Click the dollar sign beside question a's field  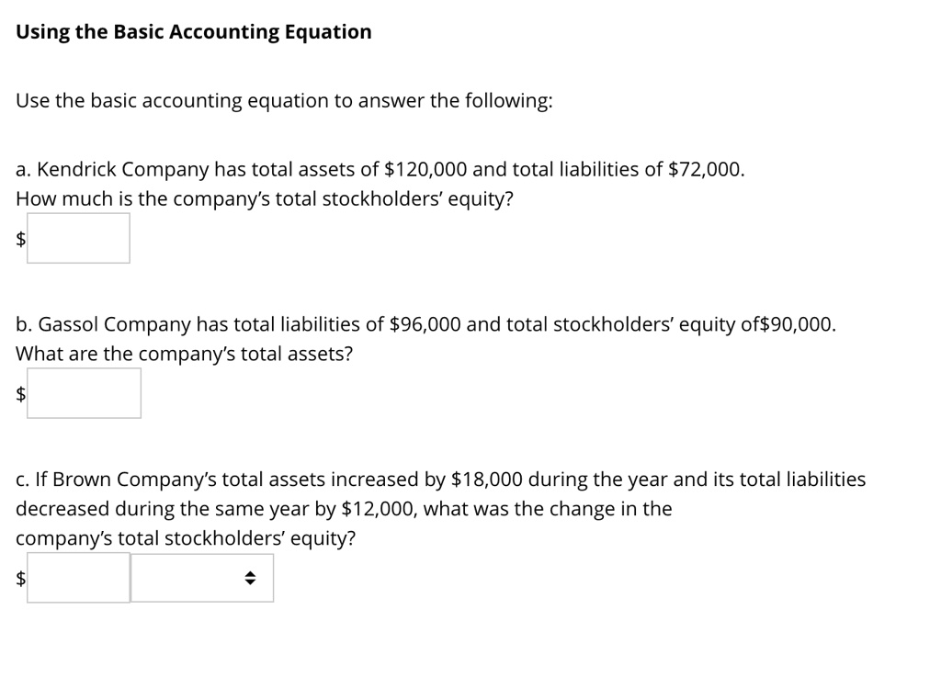(20, 239)
